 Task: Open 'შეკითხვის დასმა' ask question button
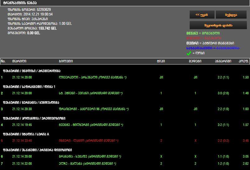point(218,25)
